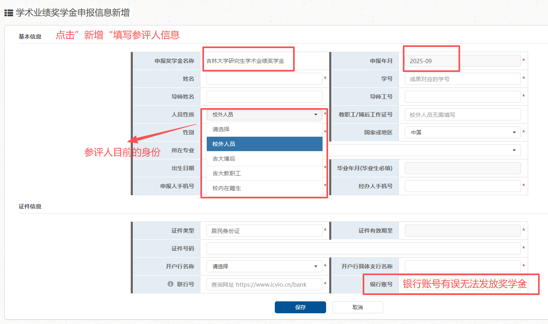Viewport: 548px width, 324px height.
Task: Click the 导师姓名 text box
Action: [x=264, y=97]
